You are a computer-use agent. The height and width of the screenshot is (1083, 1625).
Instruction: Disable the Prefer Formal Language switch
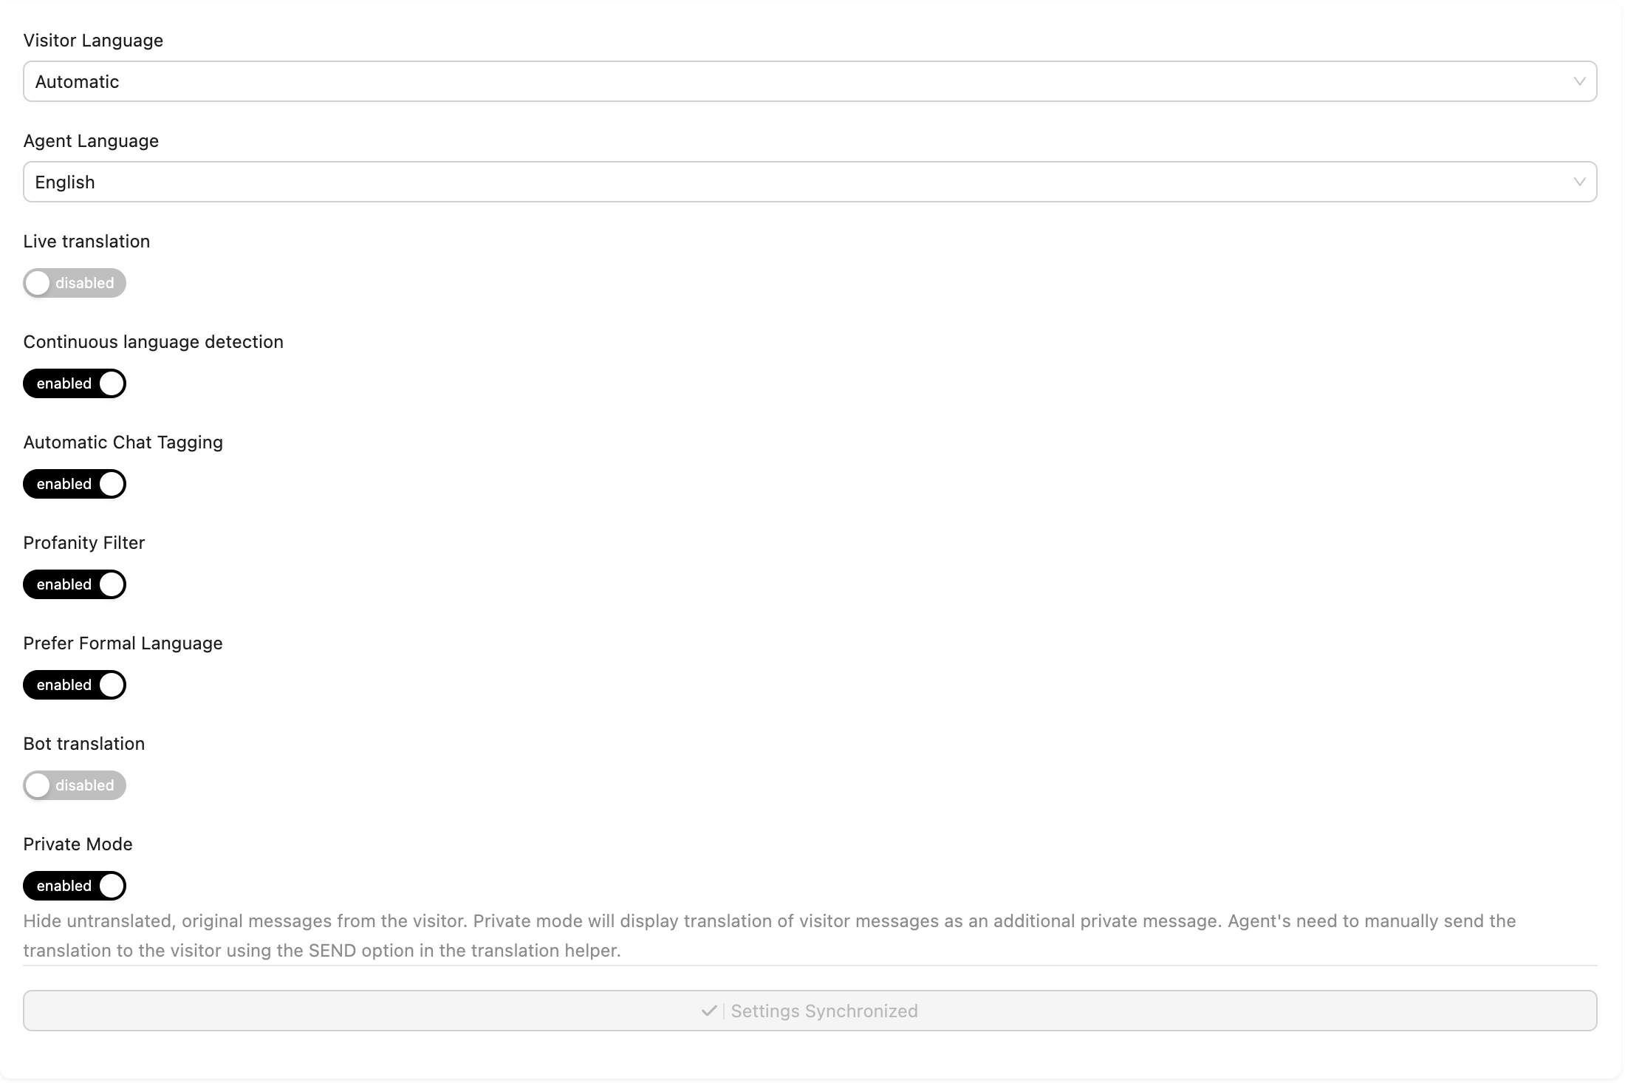click(x=75, y=685)
